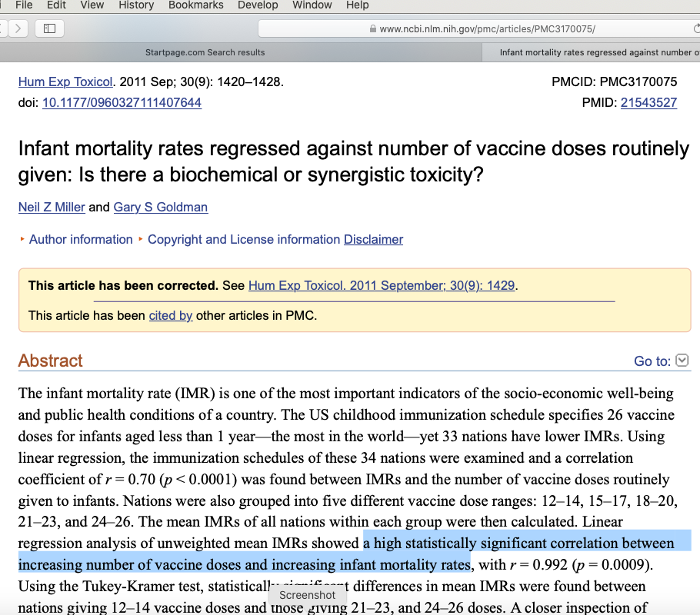Viewport: 700px width, 615px height.
Task: Open the Develop menu
Action: coord(258,5)
